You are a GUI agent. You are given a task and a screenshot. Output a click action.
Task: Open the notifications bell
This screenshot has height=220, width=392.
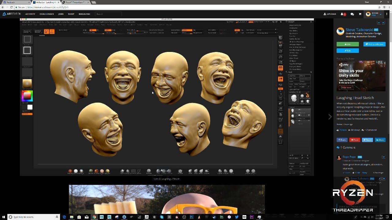(342, 14)
